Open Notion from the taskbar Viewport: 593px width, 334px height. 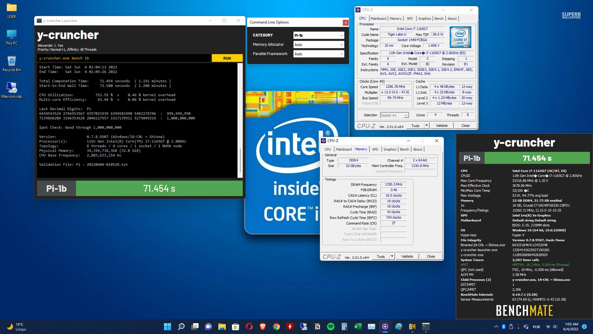(x=317, y=327)
